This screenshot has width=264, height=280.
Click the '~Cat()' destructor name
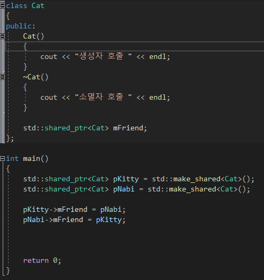[36, 77]
